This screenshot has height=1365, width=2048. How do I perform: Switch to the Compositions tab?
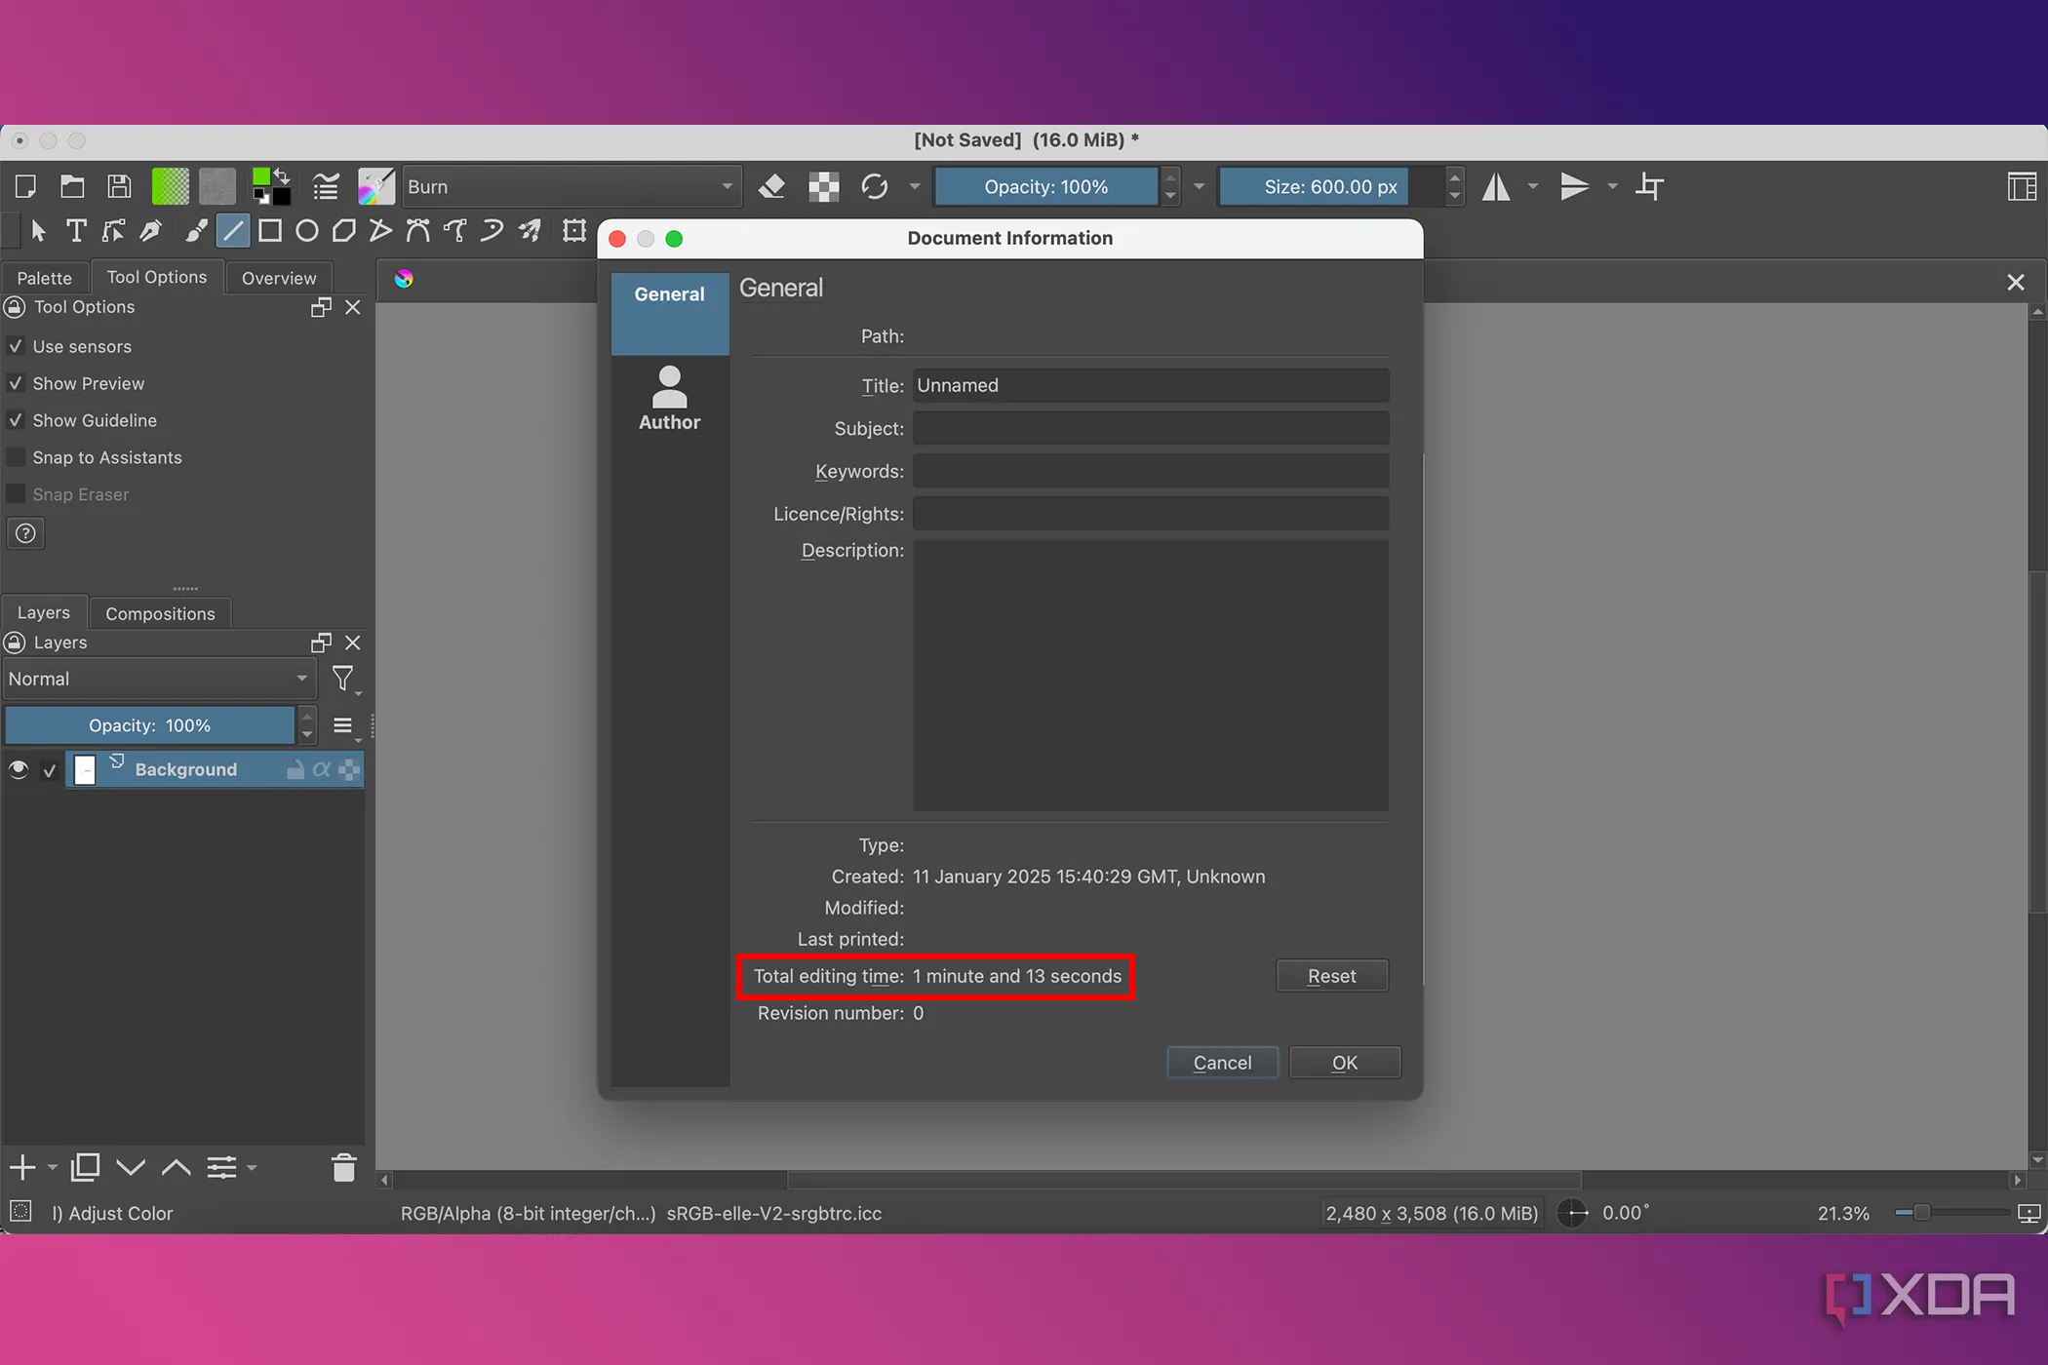[160, 613]
